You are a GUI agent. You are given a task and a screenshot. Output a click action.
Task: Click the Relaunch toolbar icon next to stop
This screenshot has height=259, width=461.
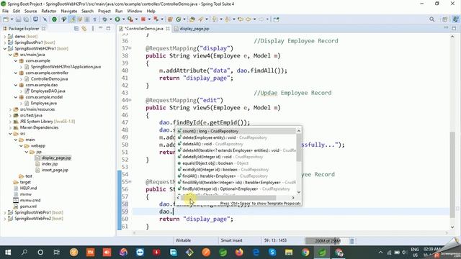click(x=156, y=19)
